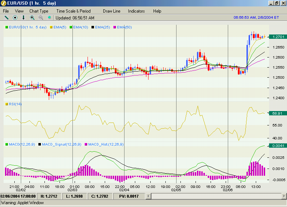
Task: Click the black down arrow toolbar icon
Action: pyautogui.click(x=23, y=18)
